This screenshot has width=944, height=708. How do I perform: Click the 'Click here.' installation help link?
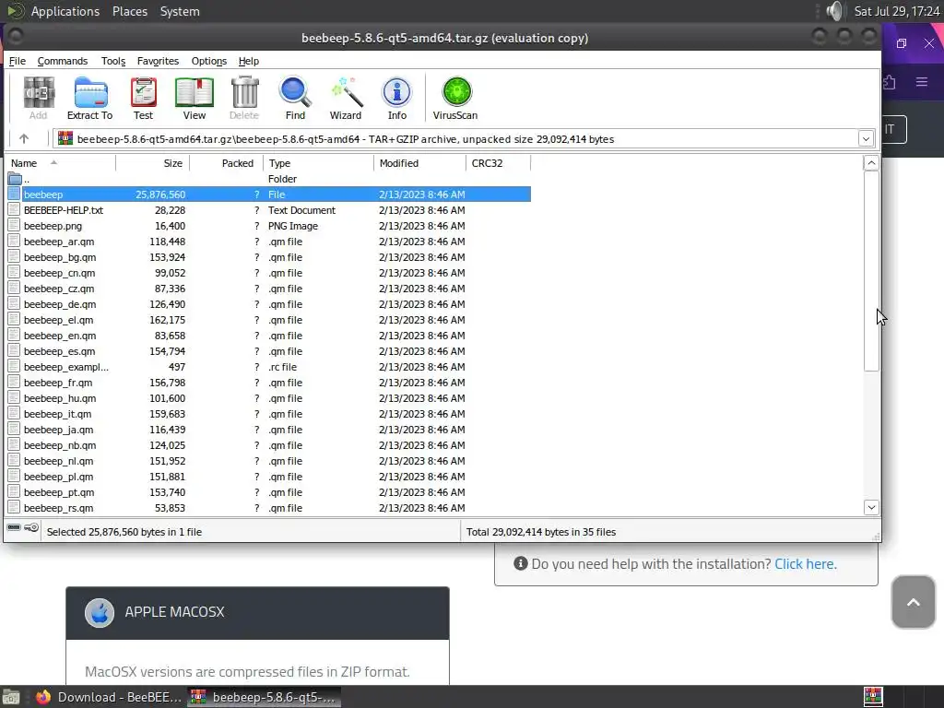click(806, 564)
